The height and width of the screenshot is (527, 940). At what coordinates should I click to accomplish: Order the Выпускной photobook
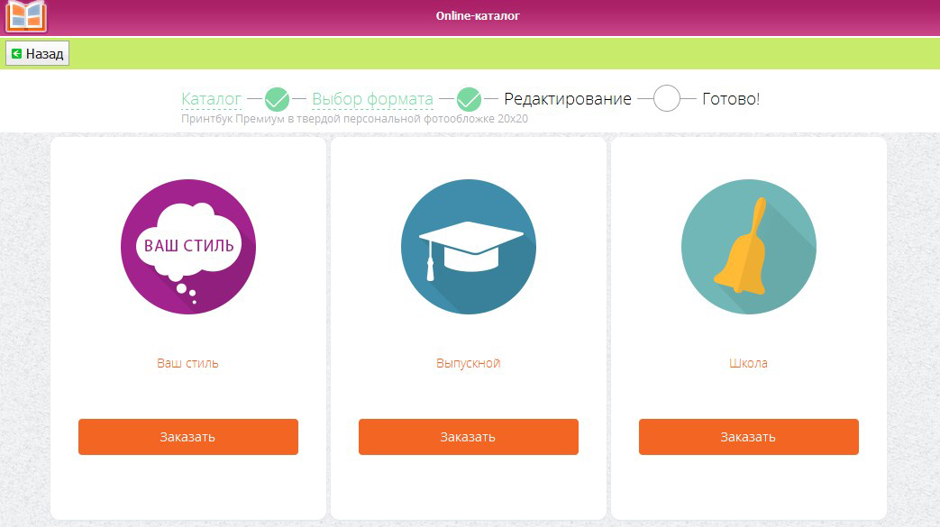click(469, 437)
